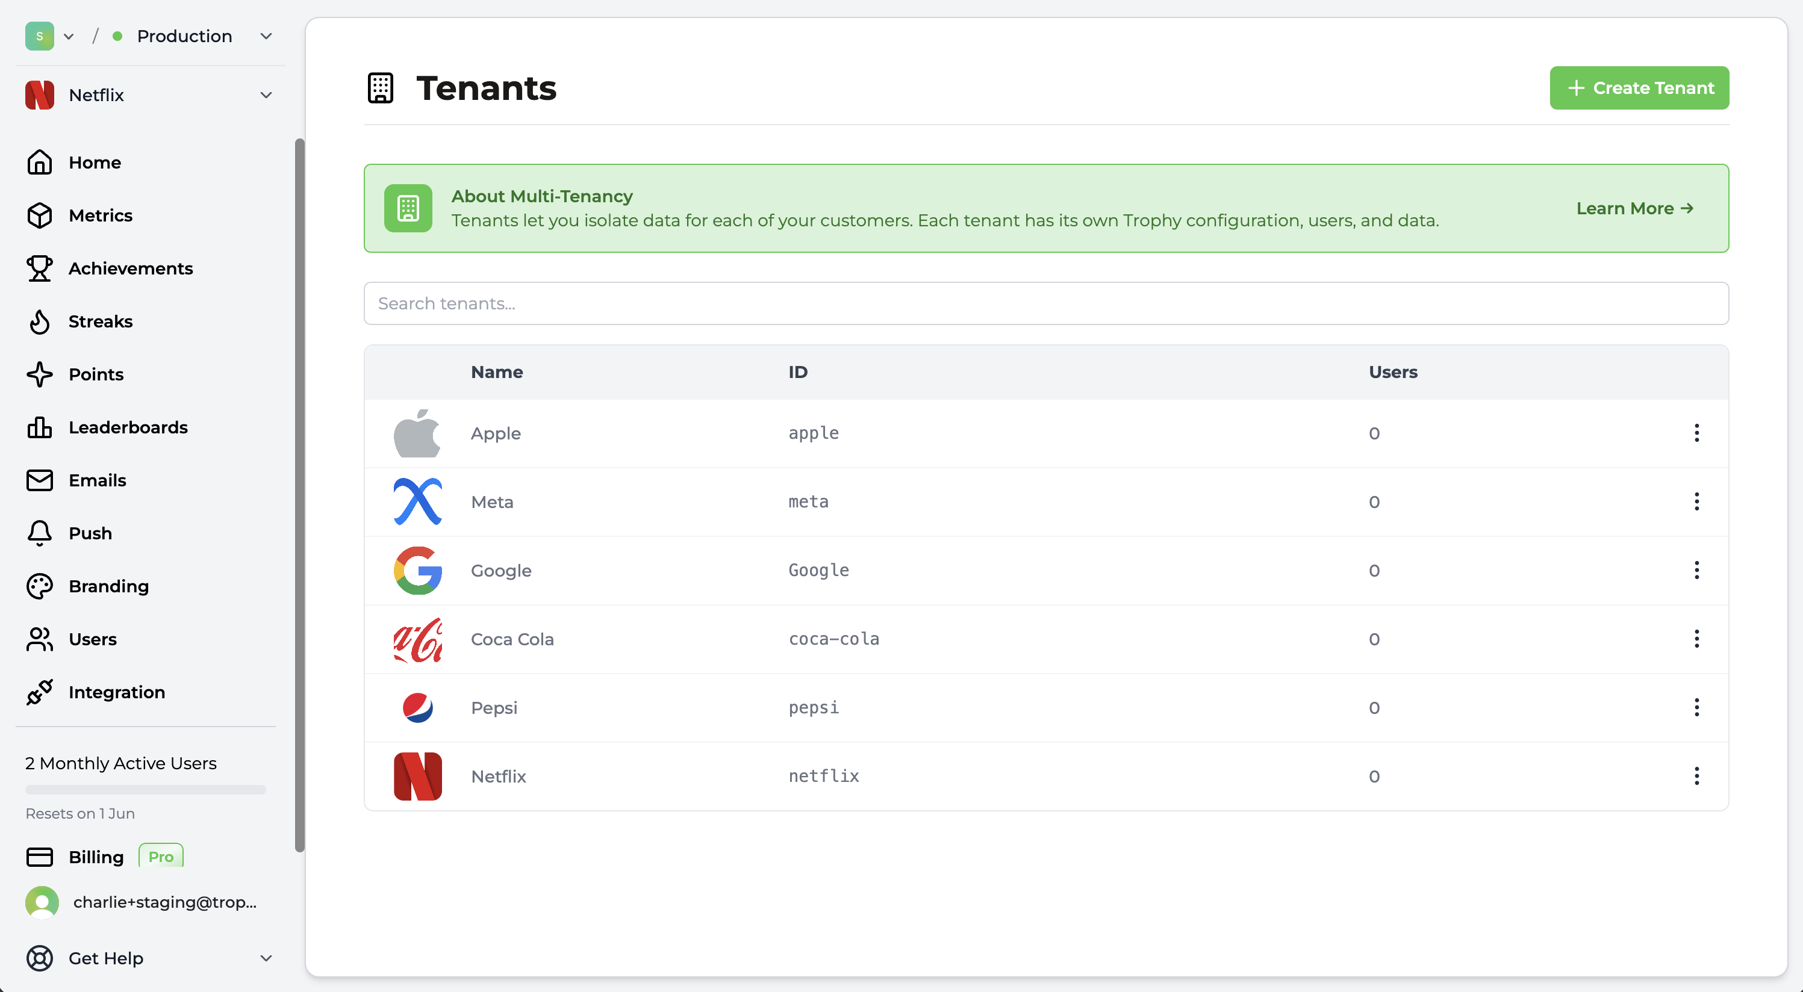Image resolution: width=1803 pixels, height=992 pixels.
Task: Click the Create Tenant button
Action: [1639, 88]
